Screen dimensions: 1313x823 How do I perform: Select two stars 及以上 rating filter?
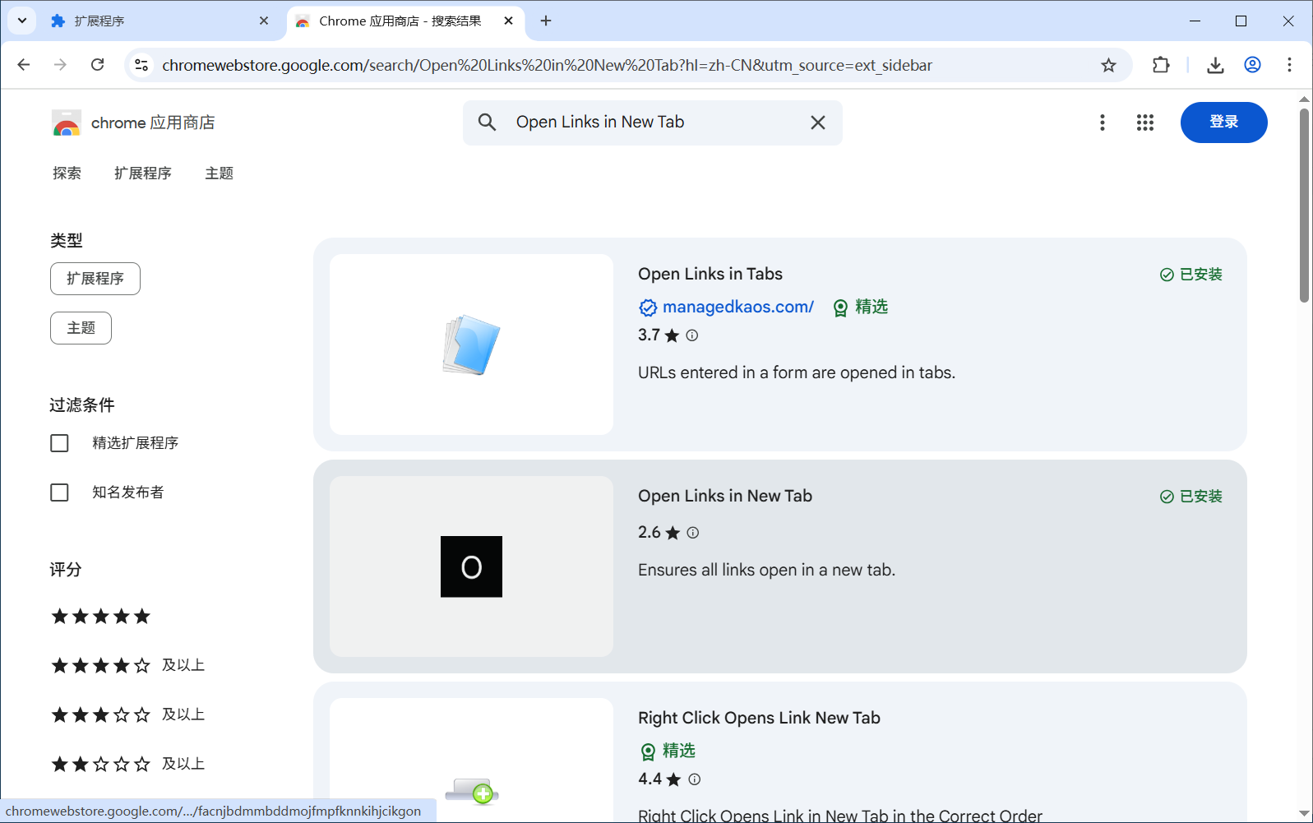pyautogui.click(x=127, y=764)
